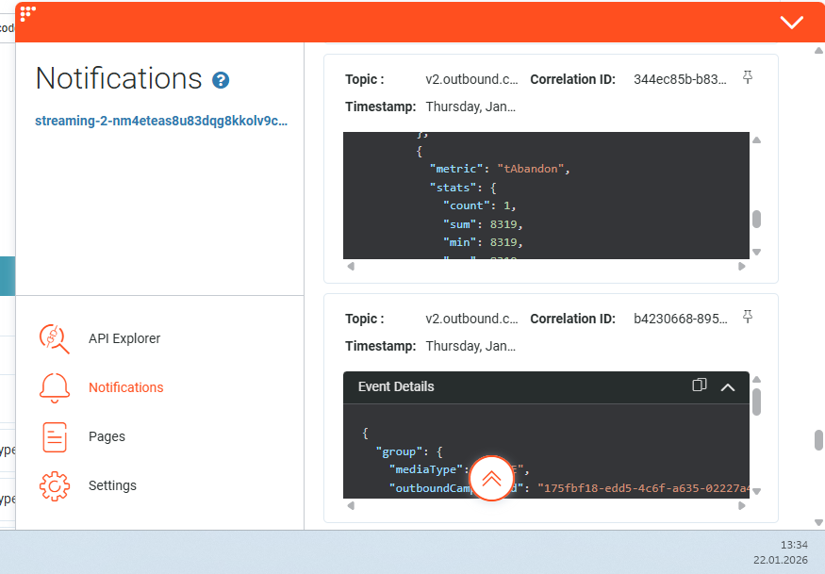Open the Settings gear icon
825x574 pixels.
(55, 485)
